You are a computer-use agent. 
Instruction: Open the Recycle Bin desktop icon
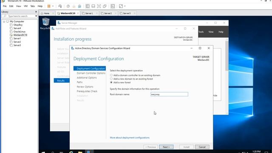pos(45,24)
